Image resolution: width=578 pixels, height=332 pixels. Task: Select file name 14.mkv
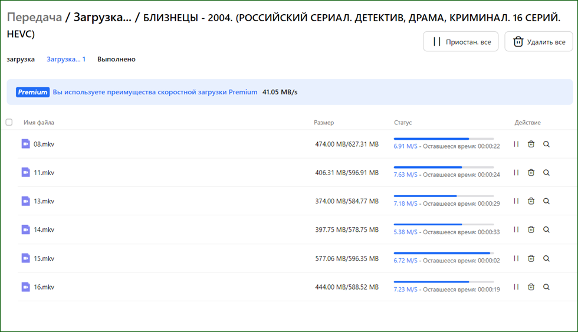[x=44, y=229]
